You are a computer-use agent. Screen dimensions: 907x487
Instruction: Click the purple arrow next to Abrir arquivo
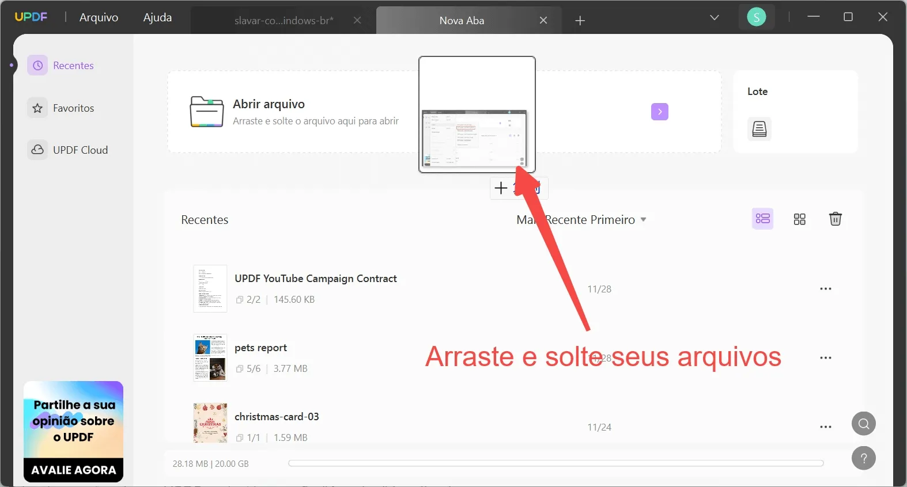(659, 112)
